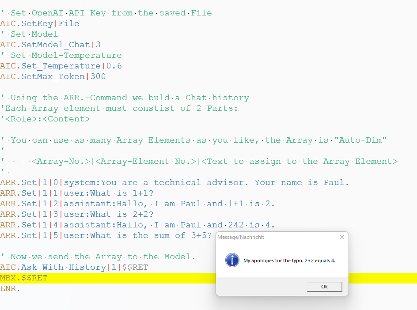The image size is (417, 310).
Task: Click the AIC.Set_Temperature|0.6 line
Action: 61,66
